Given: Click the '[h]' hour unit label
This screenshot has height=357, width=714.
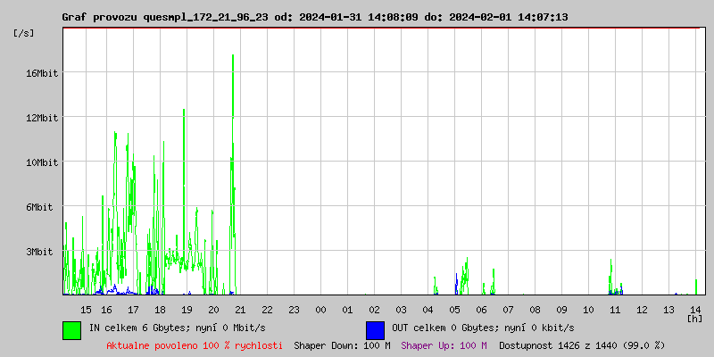Looking at the screenshot, I should [x=694, y=318].
